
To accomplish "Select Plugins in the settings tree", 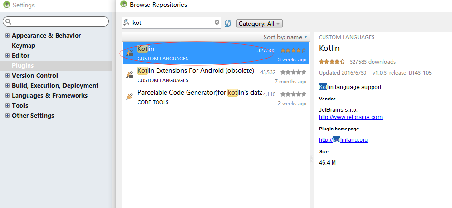I will [x=23, y=66].
